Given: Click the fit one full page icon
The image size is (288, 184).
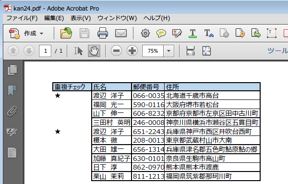Looking at the screenshot, I should [x=206, y=51].
